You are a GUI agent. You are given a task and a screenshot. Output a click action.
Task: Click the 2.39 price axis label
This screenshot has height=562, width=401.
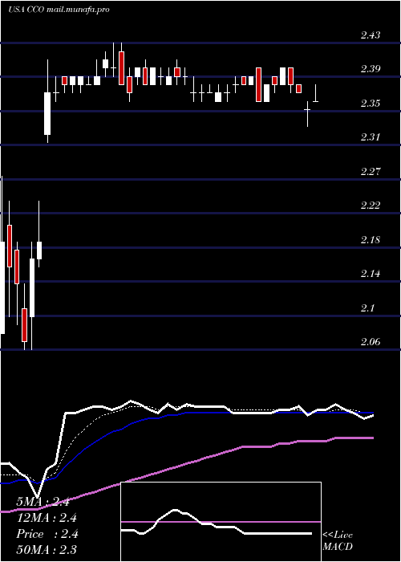click(x=371, y=69)
